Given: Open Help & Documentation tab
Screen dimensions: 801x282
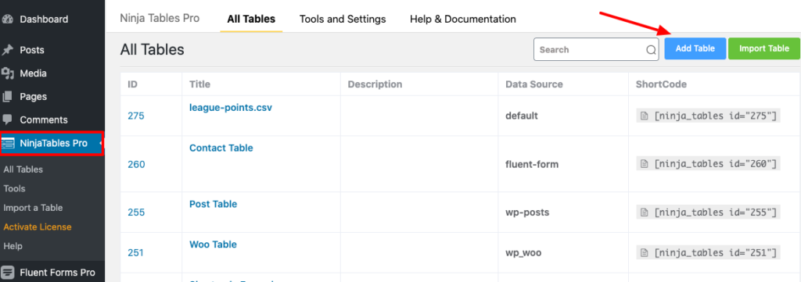Looking at the screenshot, I should pyautogui.click(x=463, y=20).
